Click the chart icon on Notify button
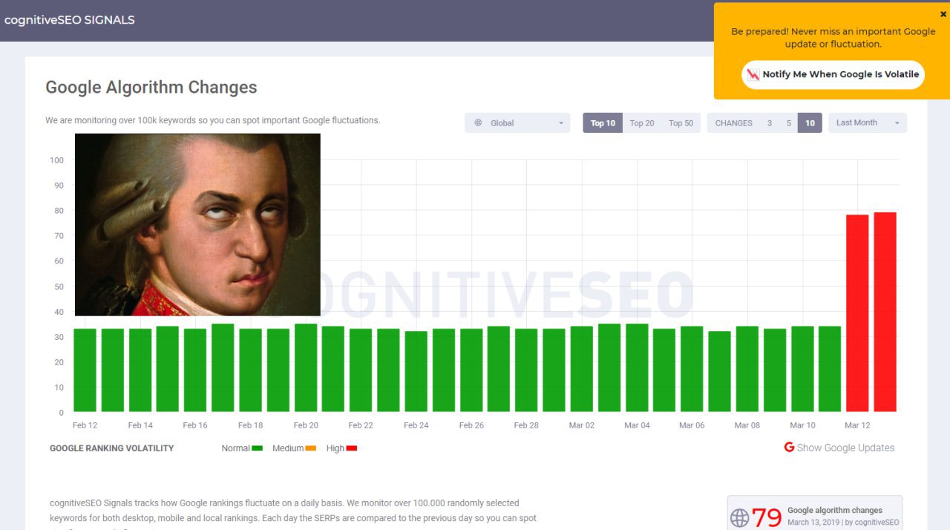 pos(753,74)
